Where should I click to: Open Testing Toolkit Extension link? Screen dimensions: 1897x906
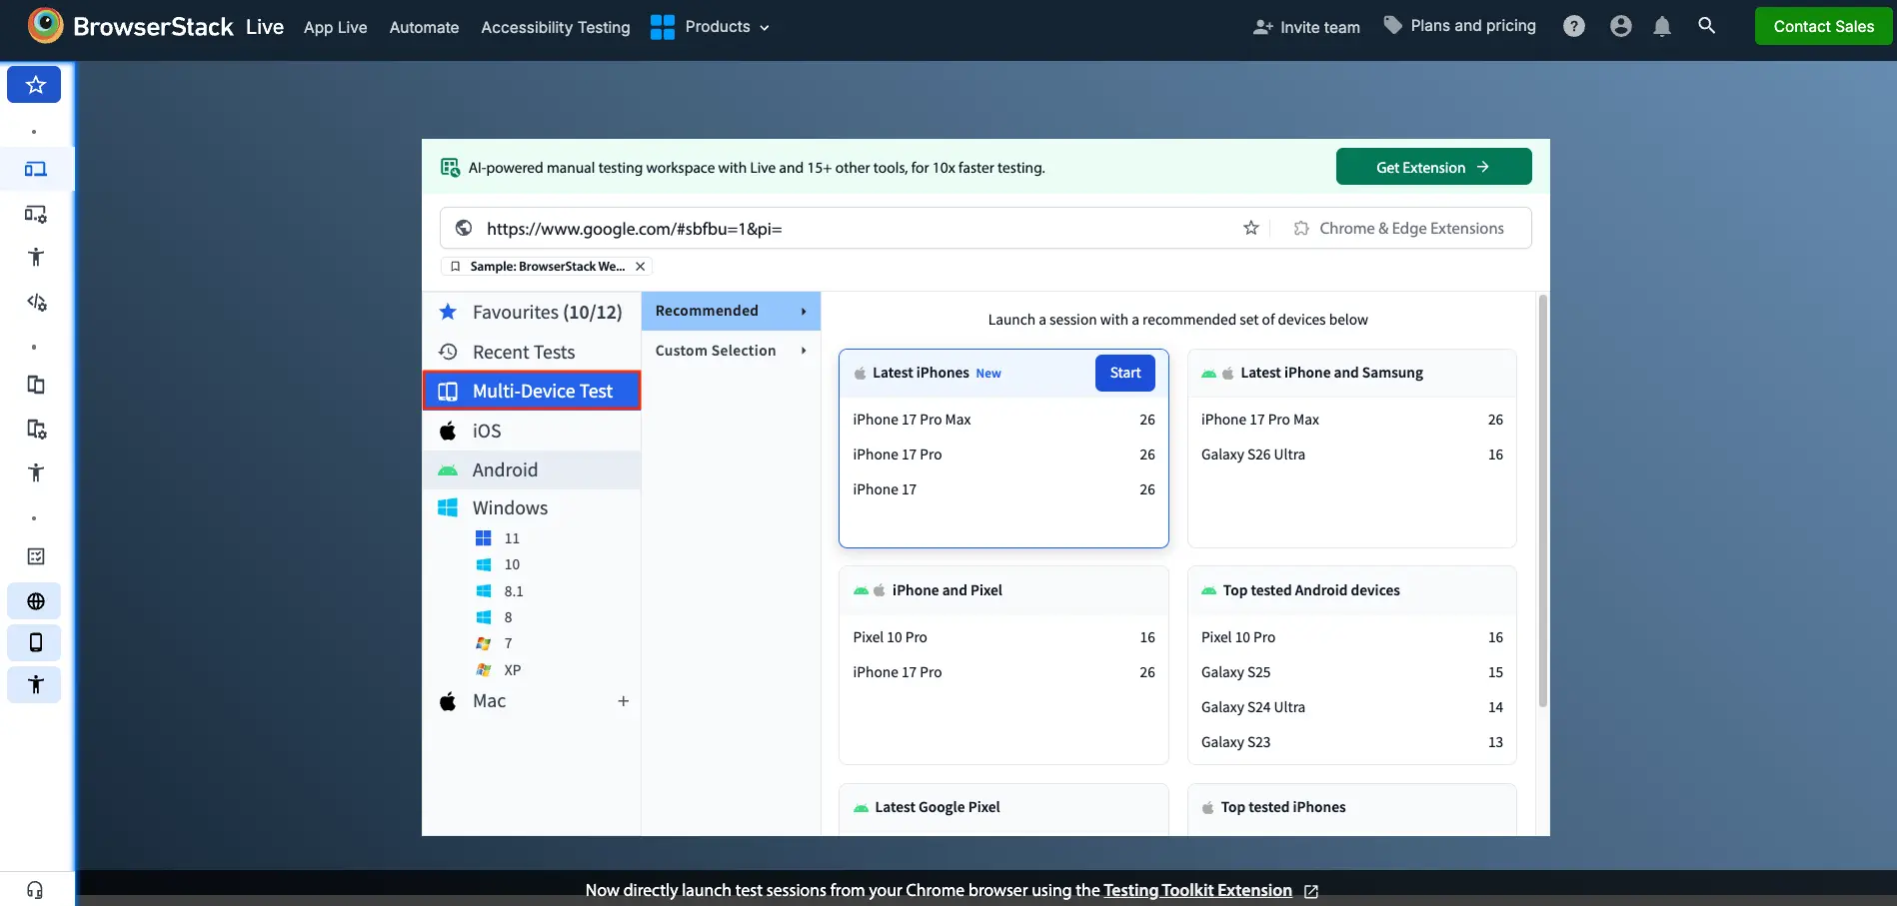click(1197, 890)
